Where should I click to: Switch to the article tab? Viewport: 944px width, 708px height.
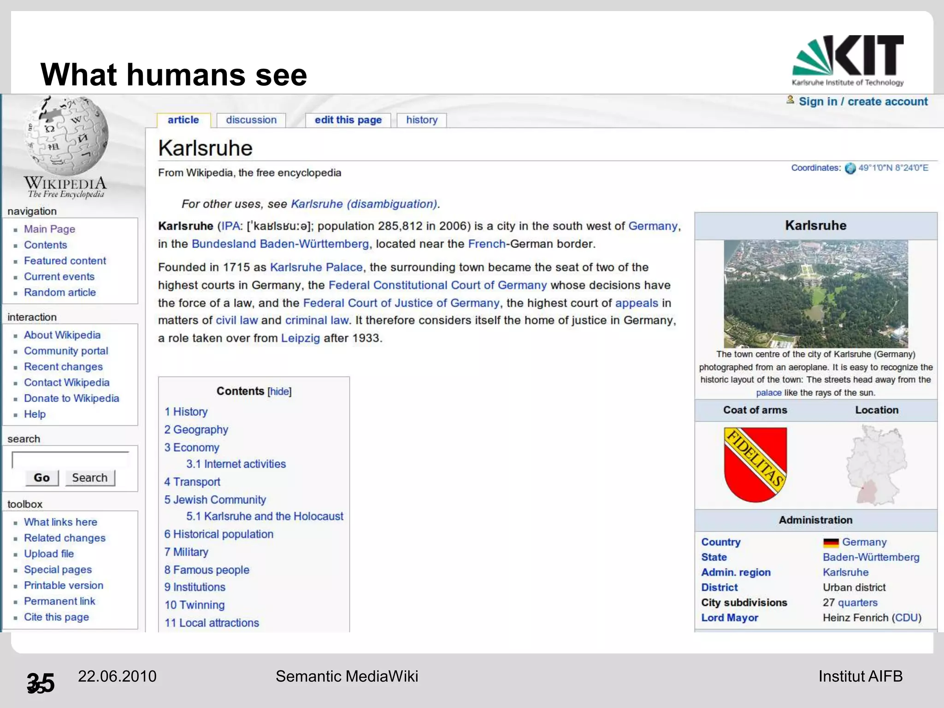point(183,120)
